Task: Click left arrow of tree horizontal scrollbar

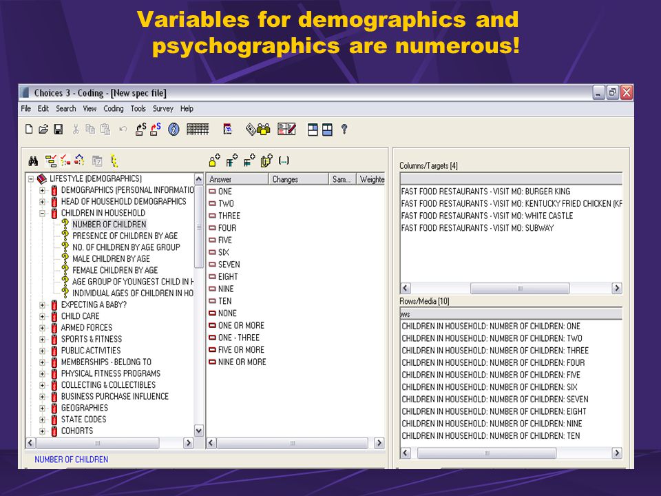Action: (x=30, y=443)
